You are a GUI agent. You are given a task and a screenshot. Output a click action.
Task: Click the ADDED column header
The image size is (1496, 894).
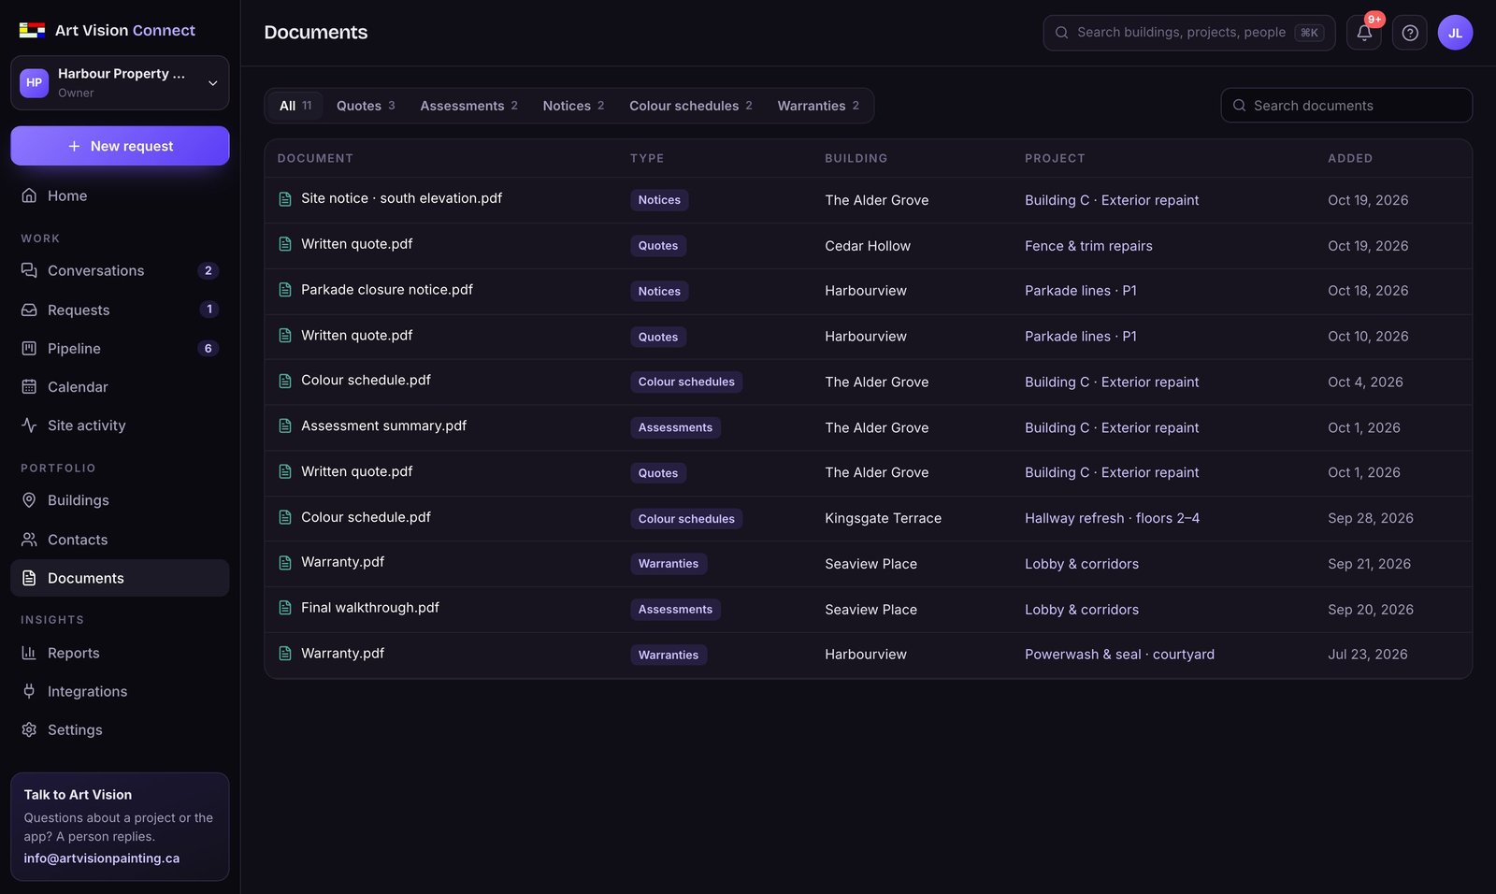point(1350,158)
